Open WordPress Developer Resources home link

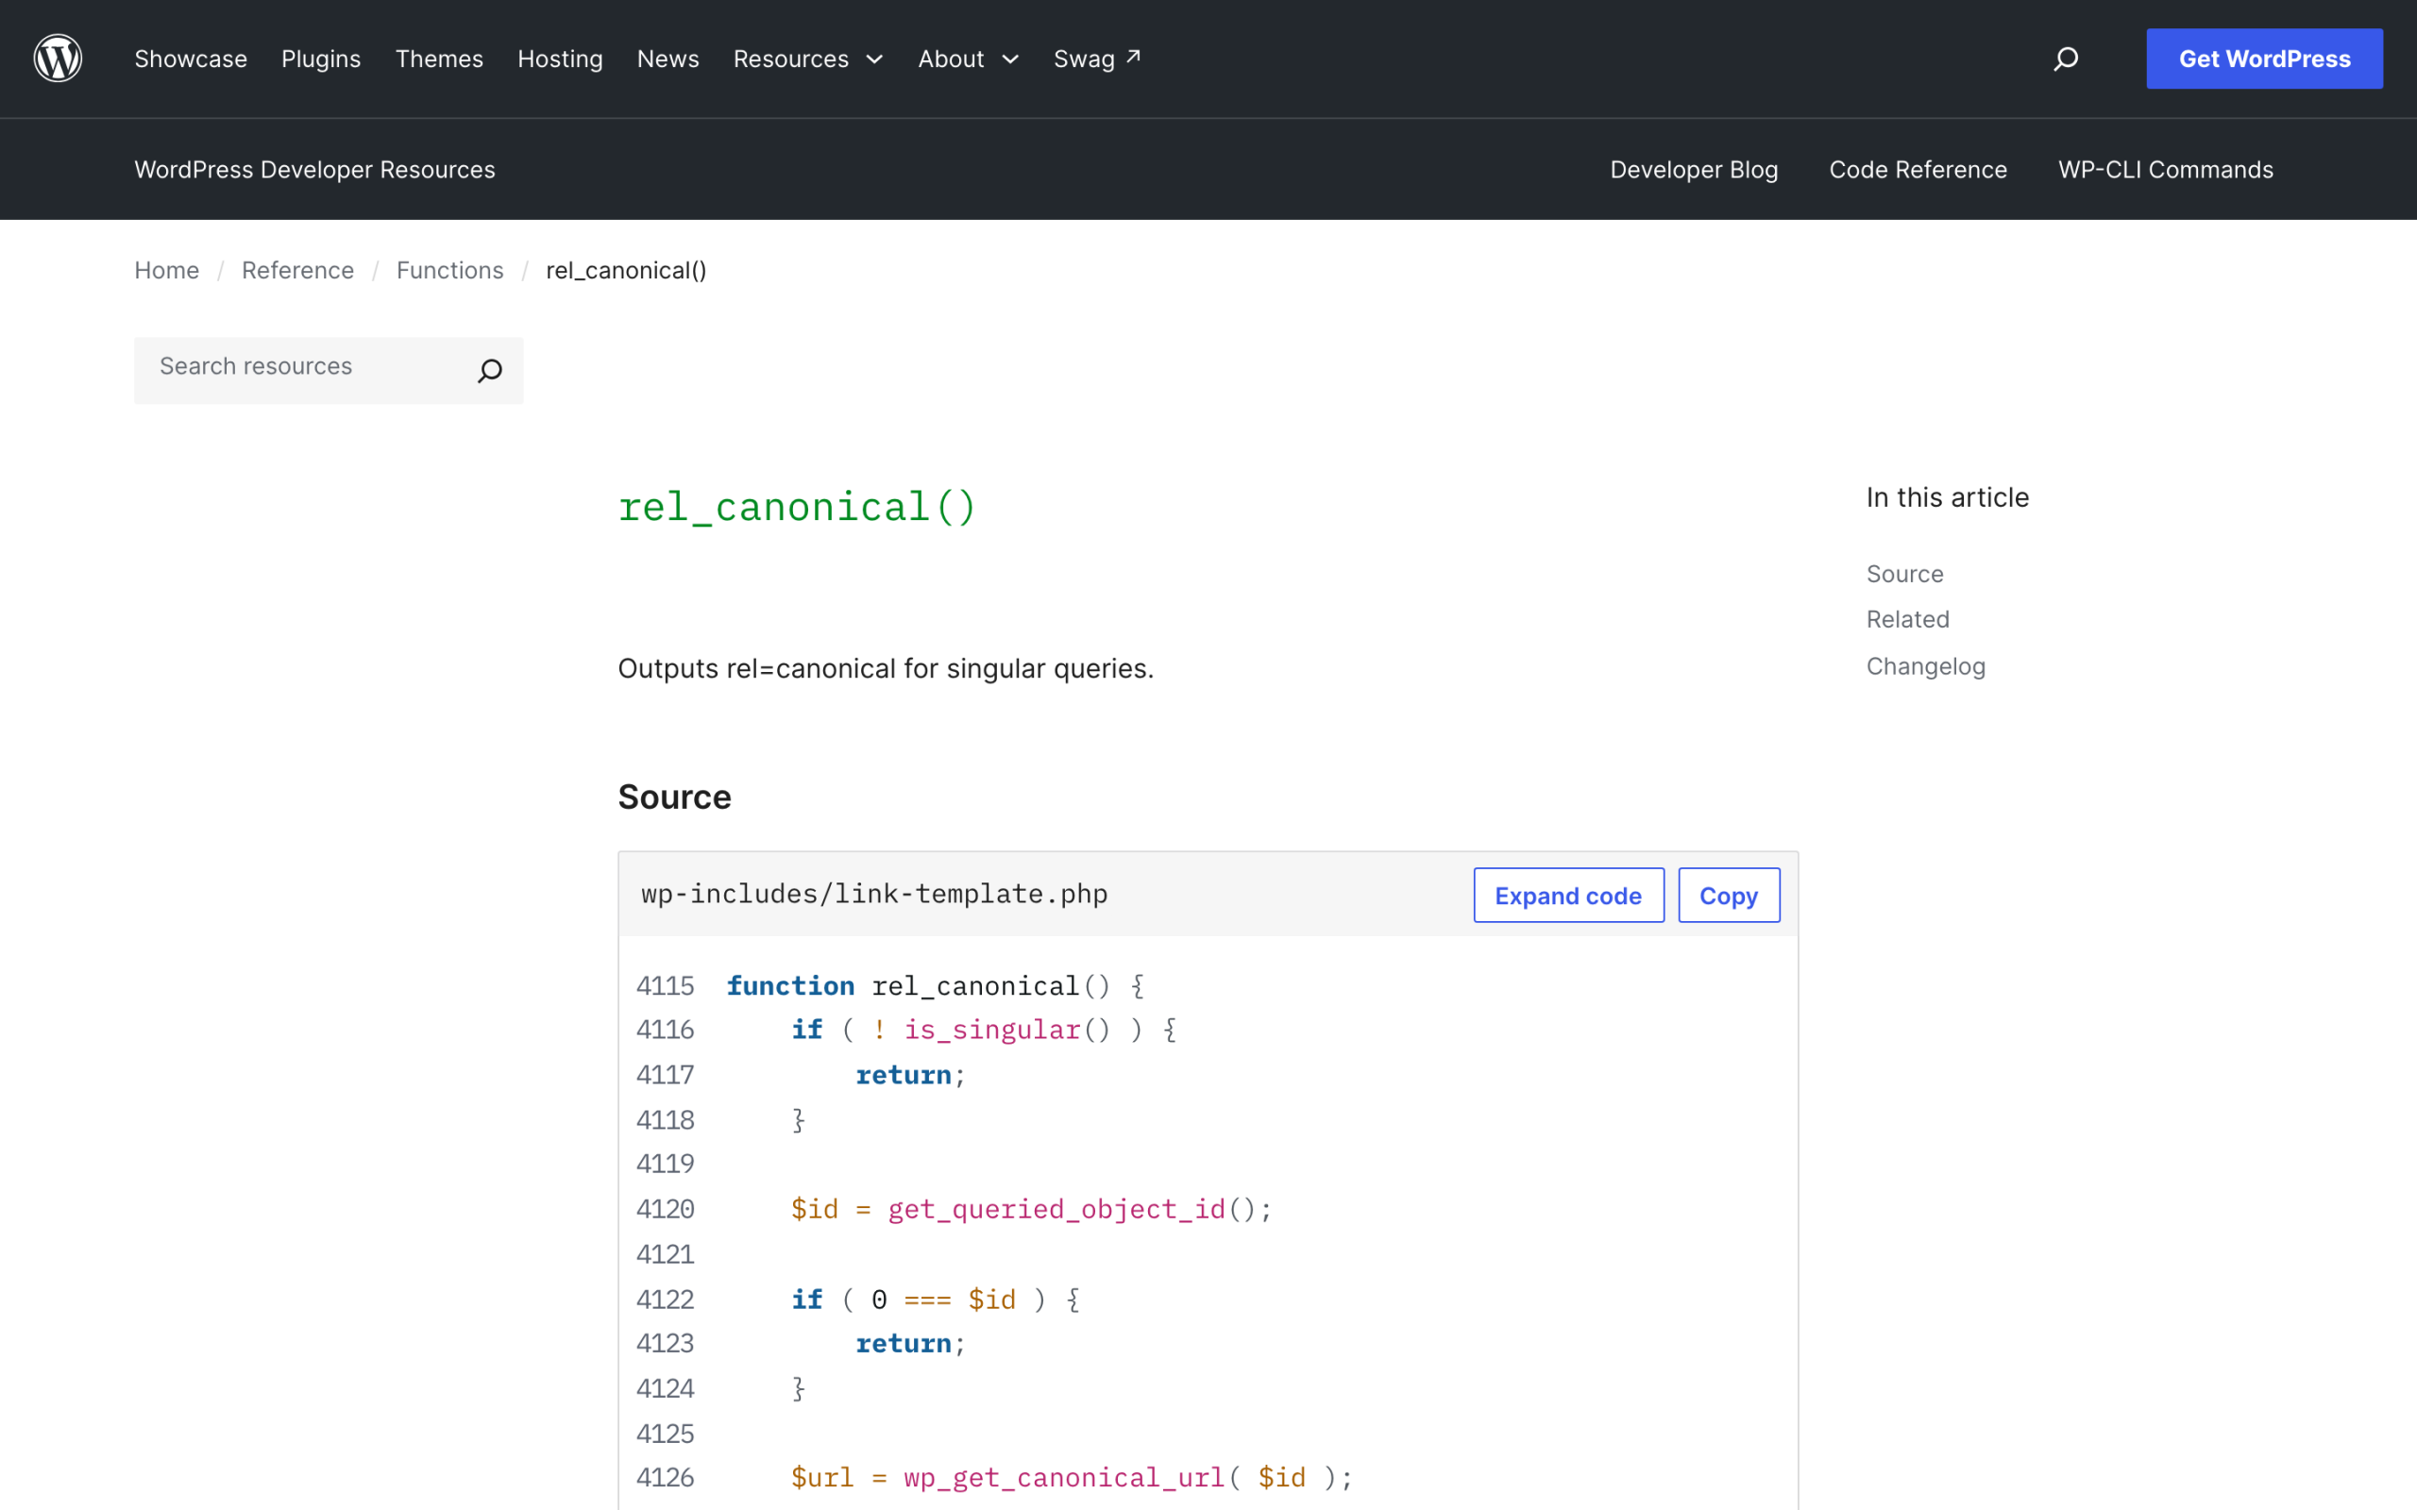314,170
